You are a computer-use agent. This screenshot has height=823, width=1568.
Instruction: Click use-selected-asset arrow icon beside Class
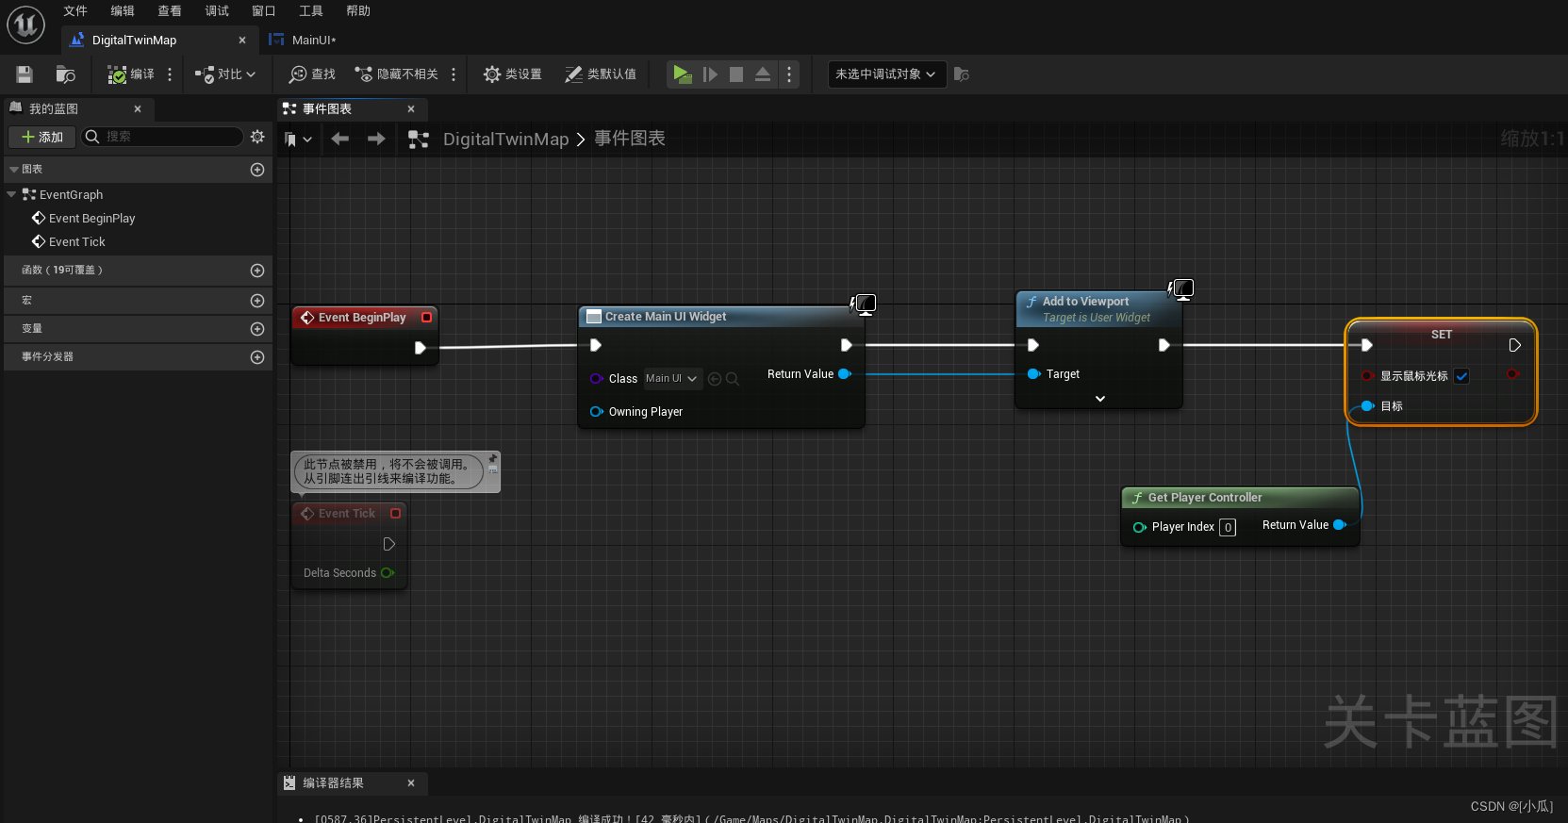pyautogui.click(x=715, y=379)
